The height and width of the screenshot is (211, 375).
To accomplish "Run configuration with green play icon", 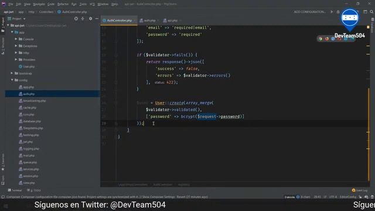I will coord(332,12).
